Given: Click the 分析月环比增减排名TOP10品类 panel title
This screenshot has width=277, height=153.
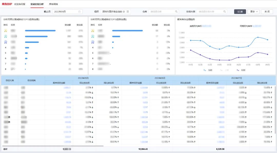Looking at the screenshot, I should 108,19.
